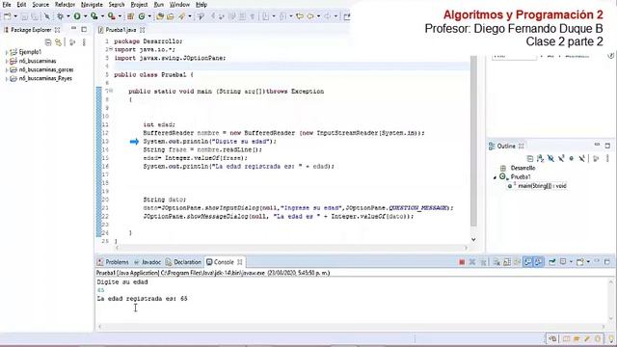This screenshot has height=347, width=617.
Task: Open the Refactor menu
Action: click(65, 5)
